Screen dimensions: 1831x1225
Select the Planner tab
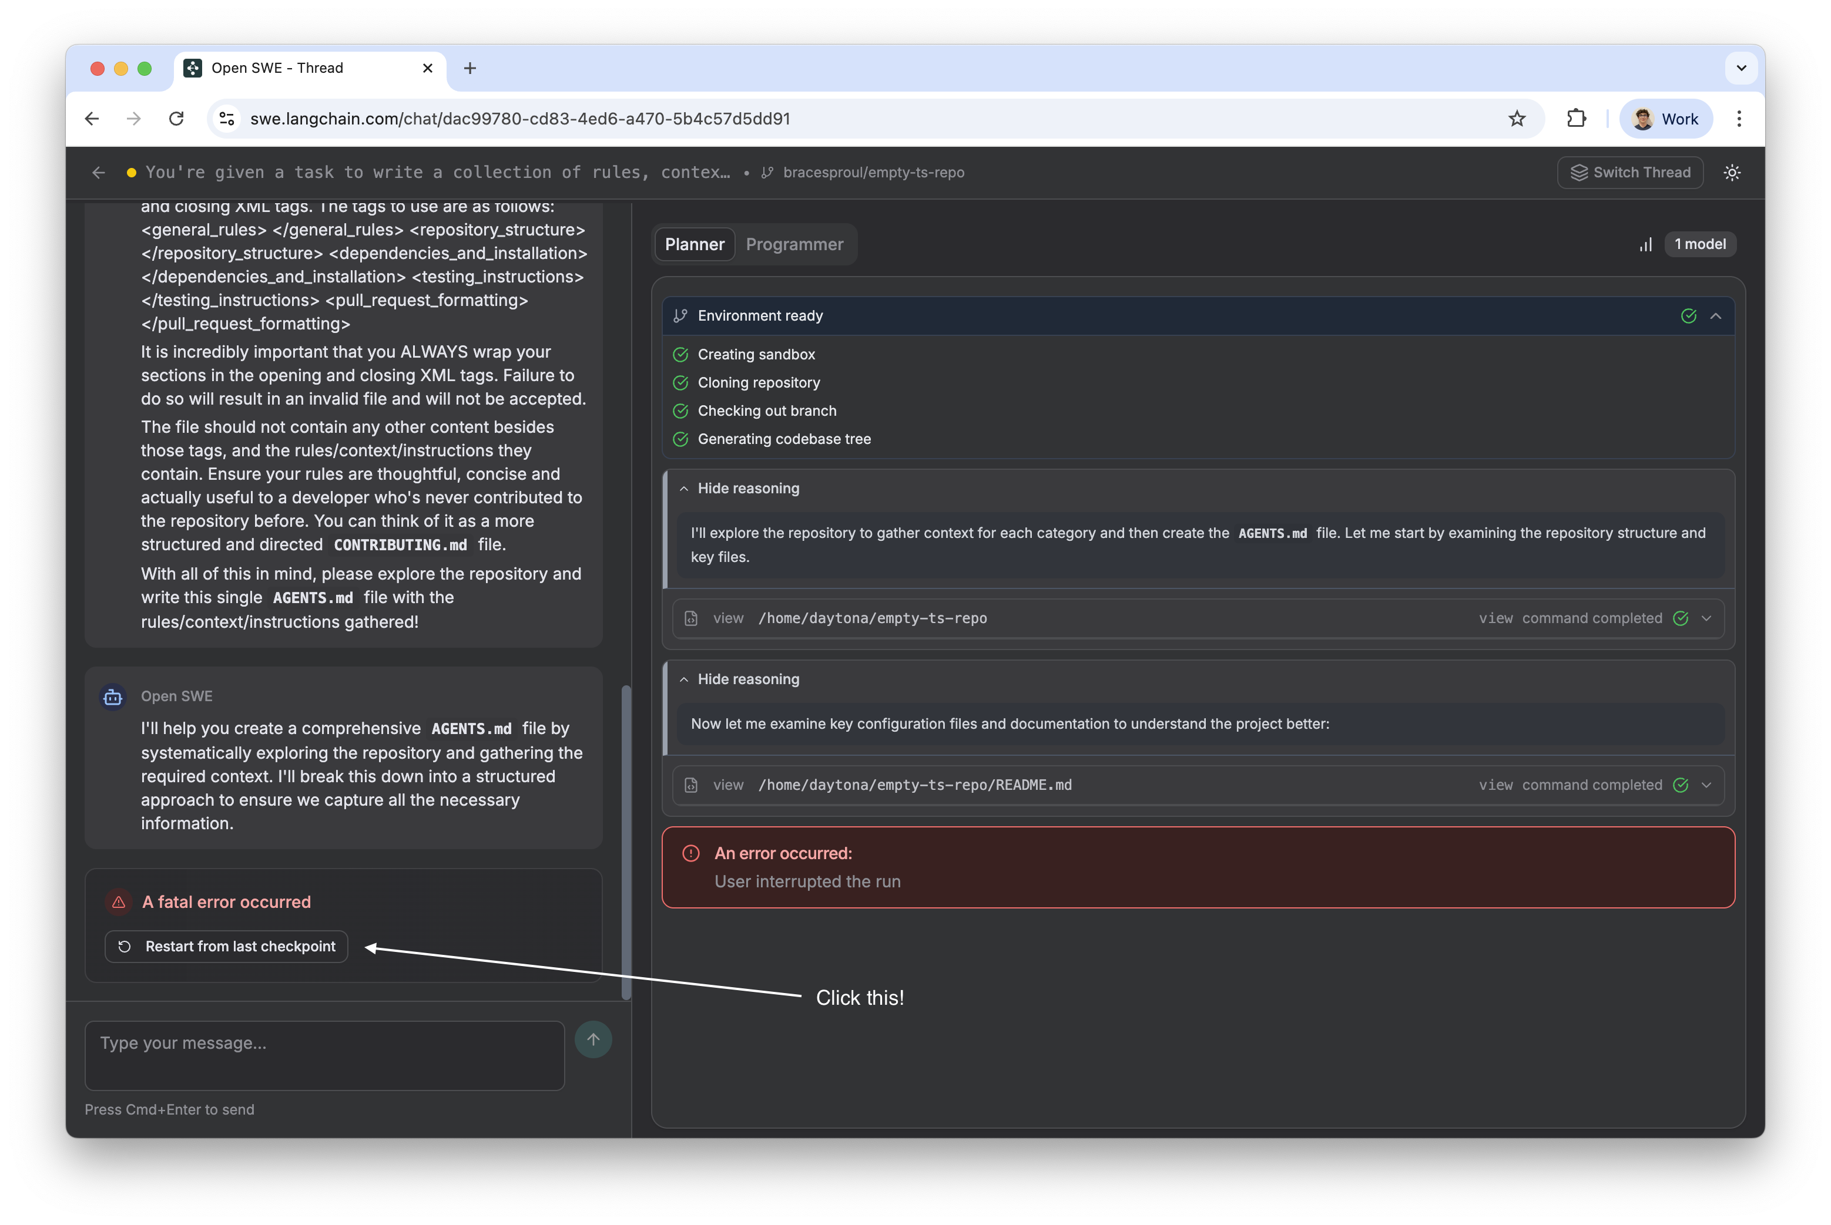click(x=694, y=244)
